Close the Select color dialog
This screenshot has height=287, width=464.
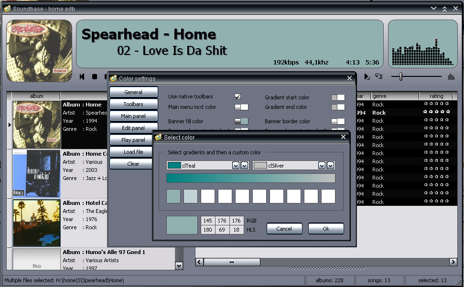[343, 137]
